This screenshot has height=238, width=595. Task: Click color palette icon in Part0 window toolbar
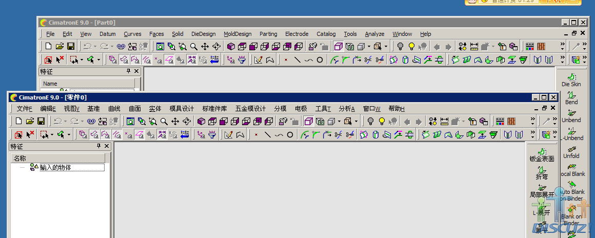coord(530,46)
